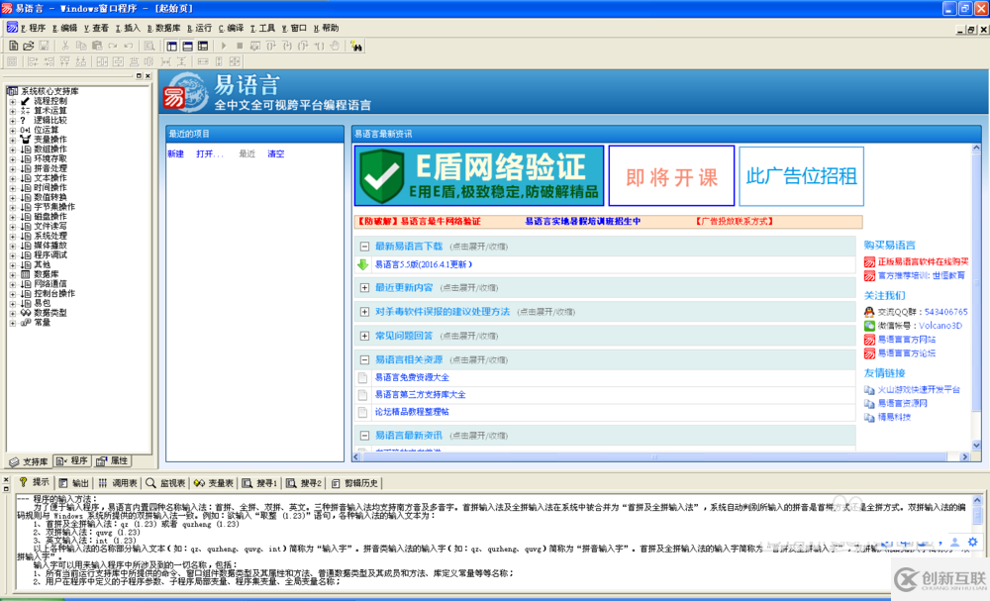
Task: Click the 清空 link to clear recent projects
Action: coord(276,154)
